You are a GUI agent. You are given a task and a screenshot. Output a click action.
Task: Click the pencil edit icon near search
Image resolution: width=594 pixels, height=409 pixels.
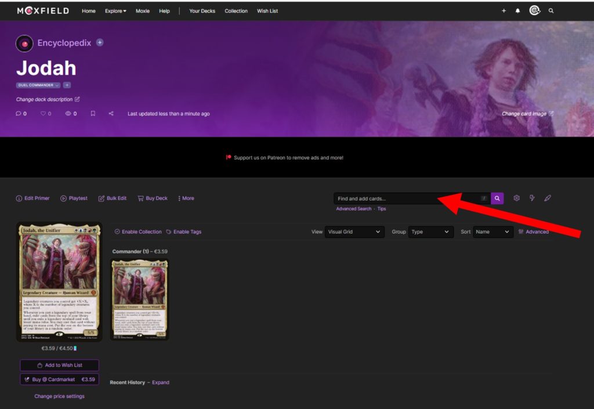(548, 198)
